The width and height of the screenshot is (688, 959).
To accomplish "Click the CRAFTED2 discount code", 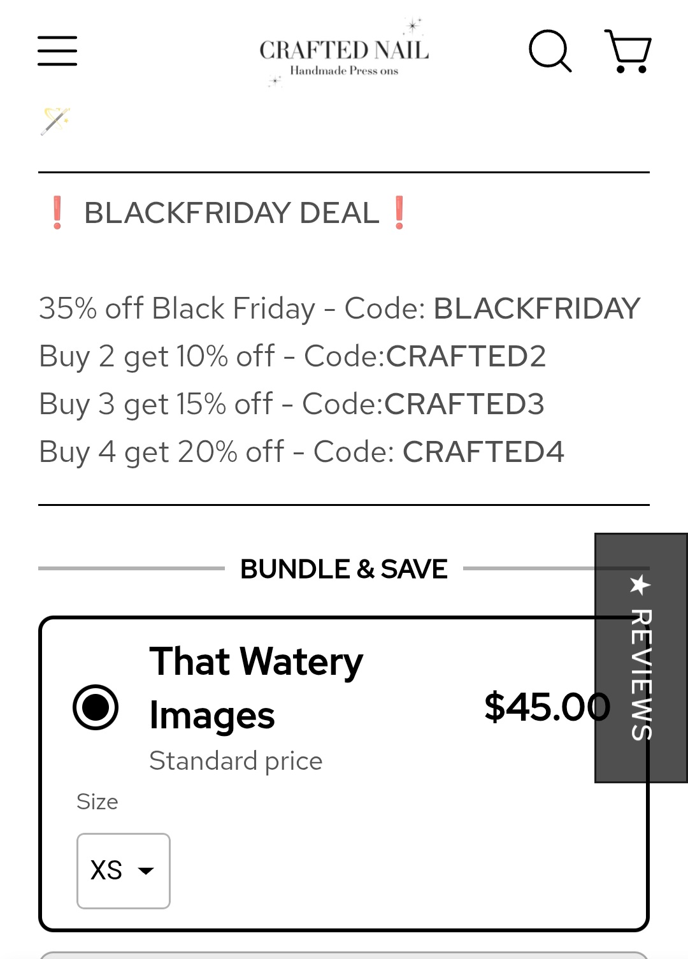I will click(x=466, y=356).
